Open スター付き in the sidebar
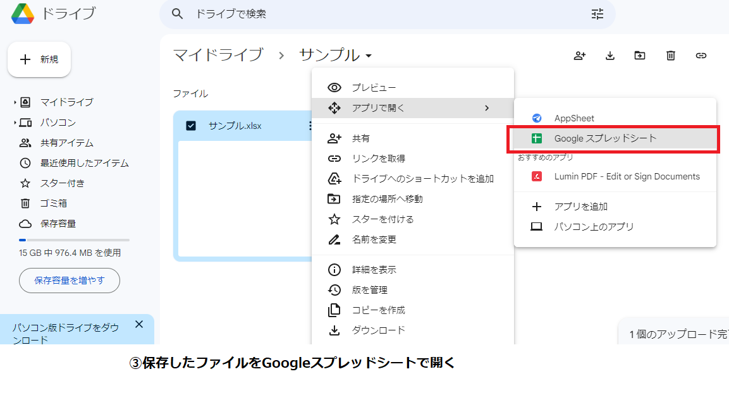This screenshot has height=405, width=729. 63,183
